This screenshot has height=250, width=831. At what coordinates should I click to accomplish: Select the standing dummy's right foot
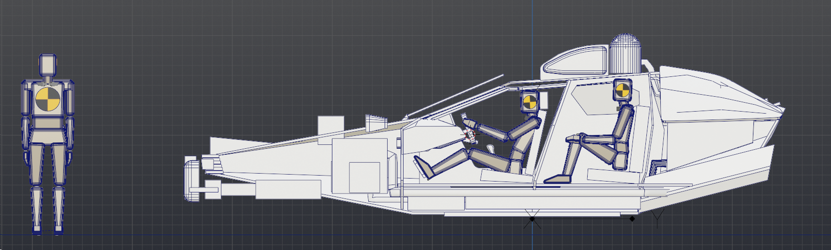(x=38, y=230)
